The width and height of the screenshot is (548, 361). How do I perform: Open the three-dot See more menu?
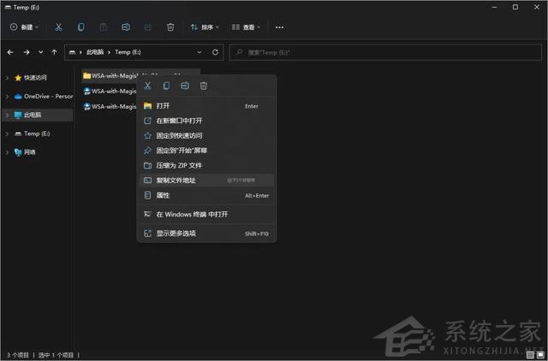[x=279, y=27]
